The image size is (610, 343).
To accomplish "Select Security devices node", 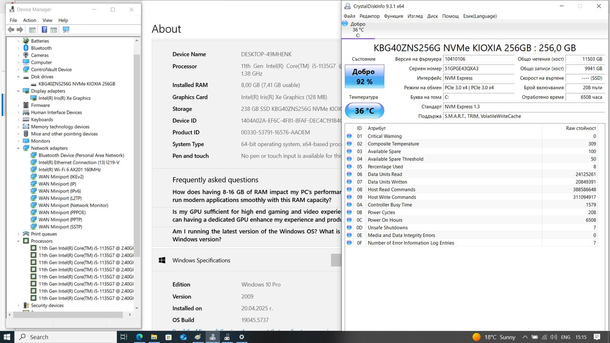I will (x=47, y=305).
